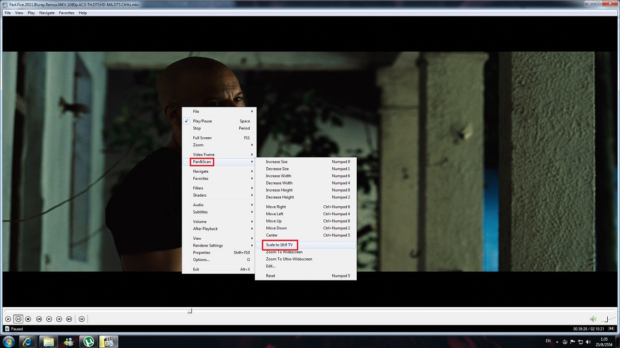
Task: Click the circular update icon in system tray
Action: (565, 342)
